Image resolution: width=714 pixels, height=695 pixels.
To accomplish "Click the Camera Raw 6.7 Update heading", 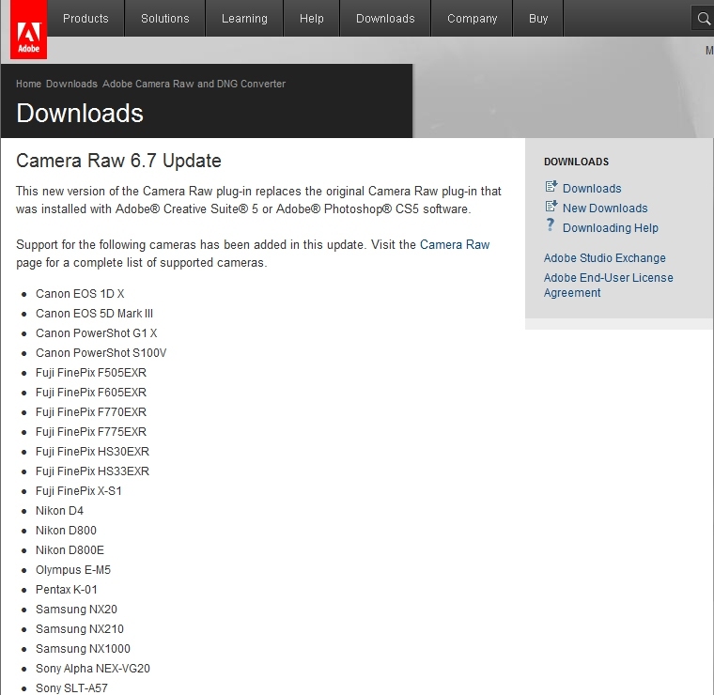I will coord(118,161).
